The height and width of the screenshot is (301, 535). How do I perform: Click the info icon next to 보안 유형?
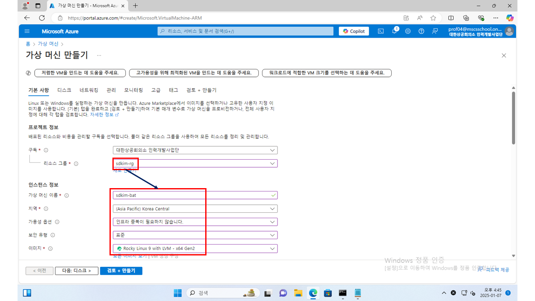[53, 235]
